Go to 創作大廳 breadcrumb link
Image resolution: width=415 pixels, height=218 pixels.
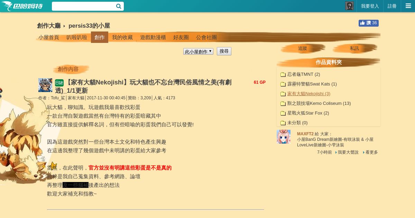pos(49,26)
